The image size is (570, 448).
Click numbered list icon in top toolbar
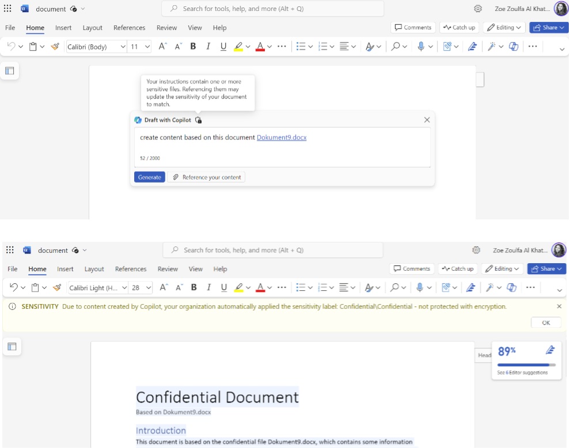click(322, 46)
